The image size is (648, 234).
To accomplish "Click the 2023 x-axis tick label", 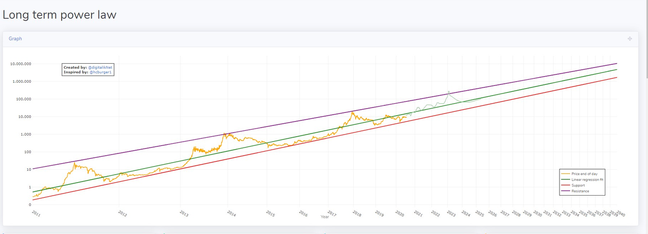I will pyautogui.click(x=451, y=213).
